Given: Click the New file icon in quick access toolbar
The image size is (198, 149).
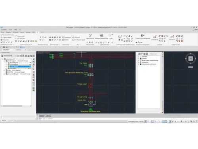Looking at the screenshot, I should [x=2, y=47].
